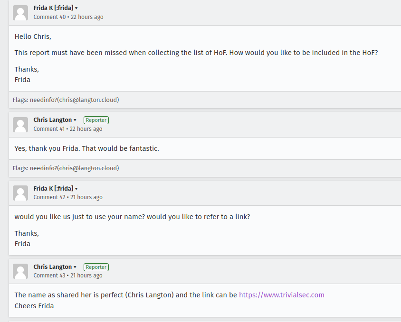The width and height of the screenshot is (401, 322).
Task: Expand Chris Langton's dropdown on Comment 41
Action: pyautogui.click(x=75, y=120)
